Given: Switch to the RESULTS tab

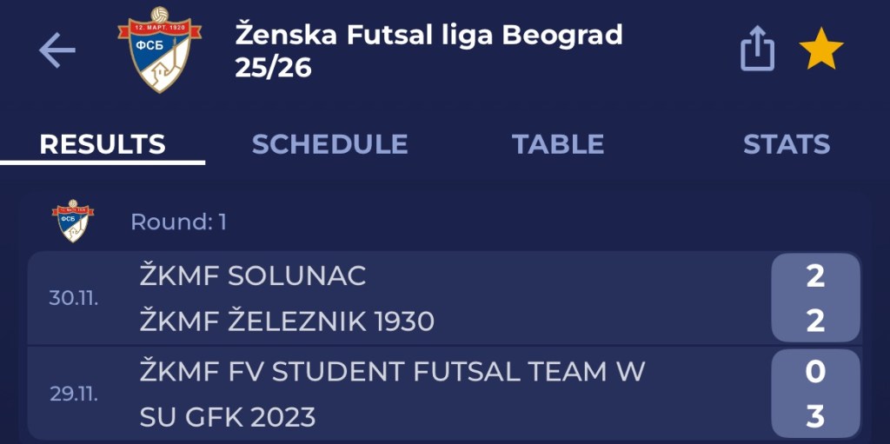Looking at the screenshot, I should [103, 144].
